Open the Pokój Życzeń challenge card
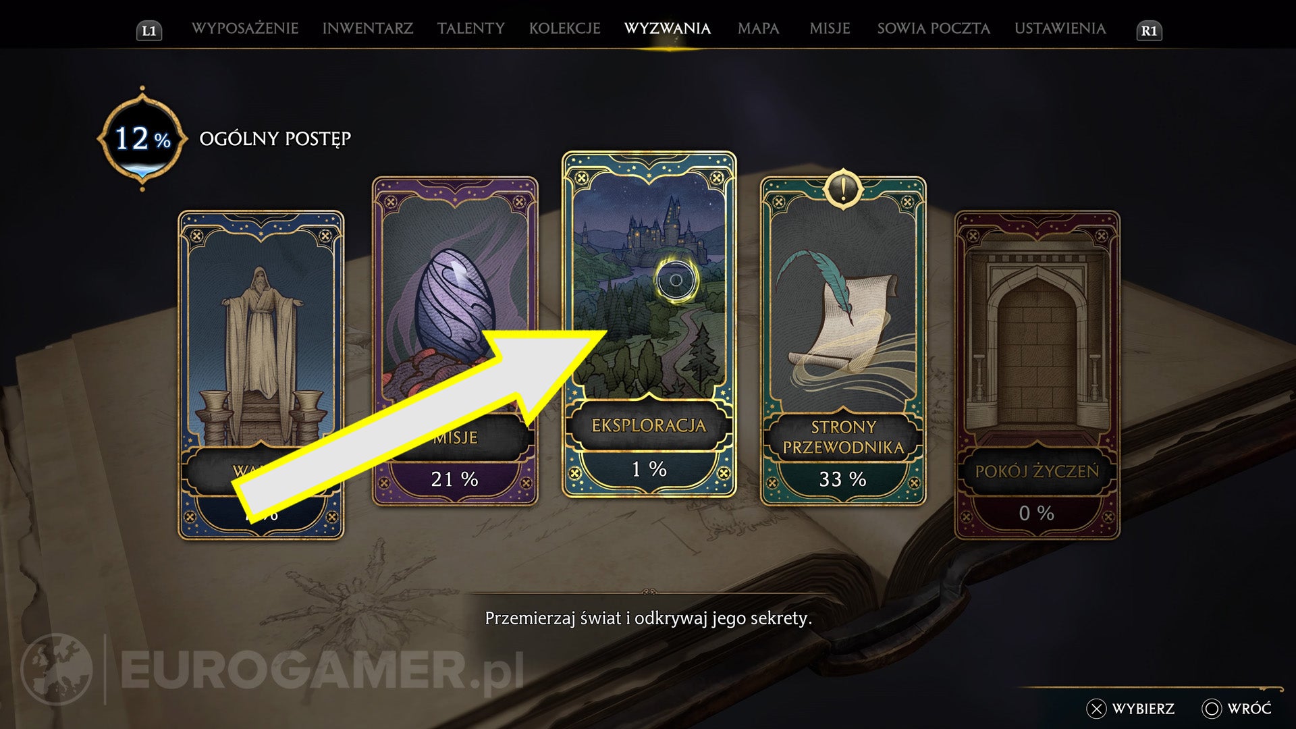 [x=1037, y=375]
